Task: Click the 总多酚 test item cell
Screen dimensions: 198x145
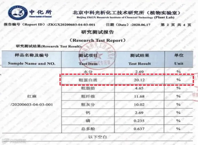Action: point(88,129)
